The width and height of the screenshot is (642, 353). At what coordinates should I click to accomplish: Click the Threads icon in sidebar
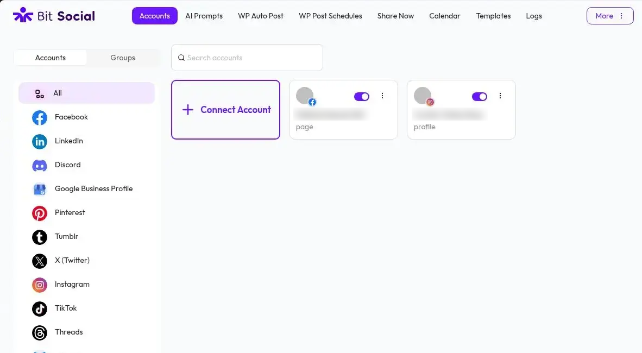[40, 332]
